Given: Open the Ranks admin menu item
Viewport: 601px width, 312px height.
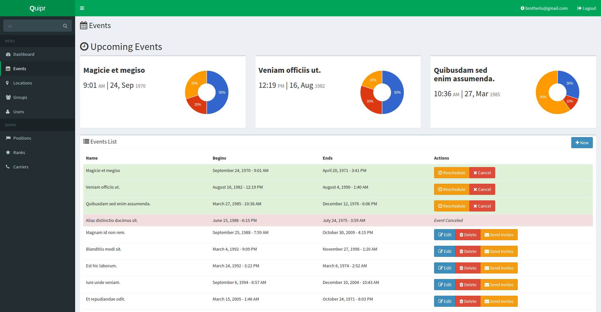Looking at the screenshot, I should [38, 152].
